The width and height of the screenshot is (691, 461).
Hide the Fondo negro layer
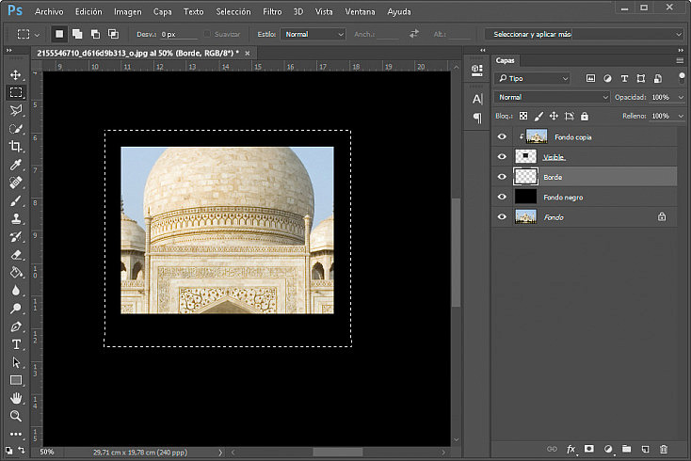502,197
